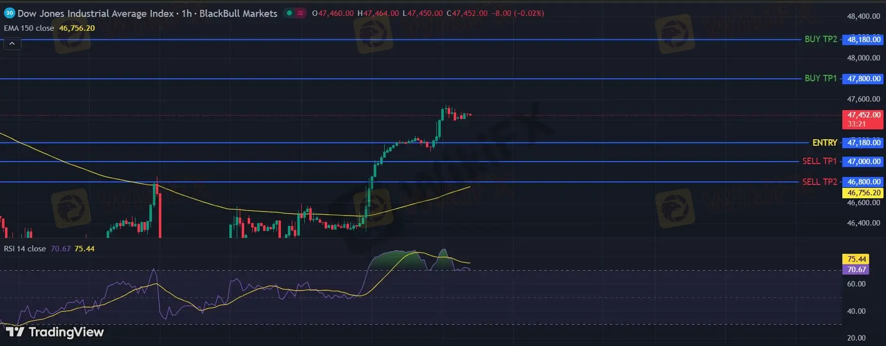Click the low price L47,450.00 readout
The image size is (886, 346).
point(422,13)
